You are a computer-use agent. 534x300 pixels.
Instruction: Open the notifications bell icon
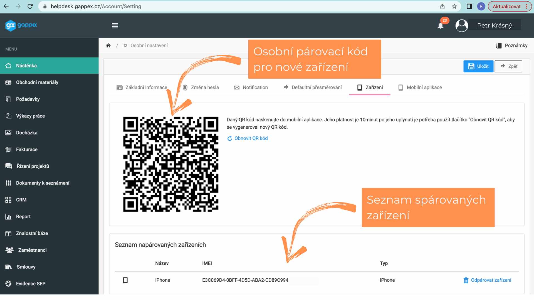(441, 26)
